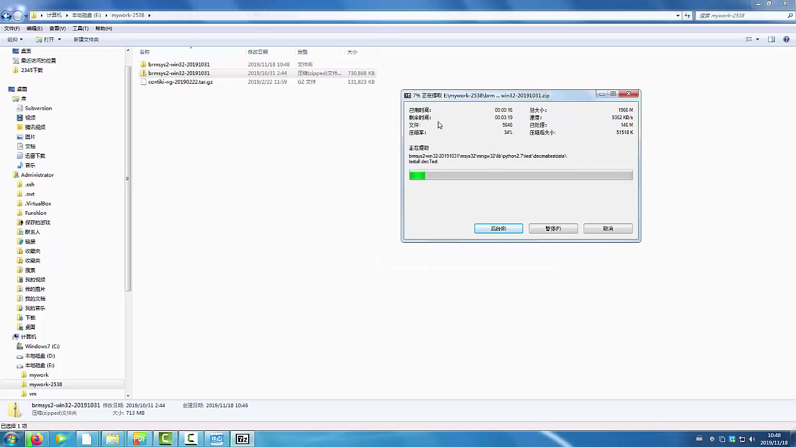The width and height of the screenshot is (796, 447).
Task: Select the brmsys2-win32-20191031 folder icon in file list
Action: pyautogui.click(x=144, y=65)
